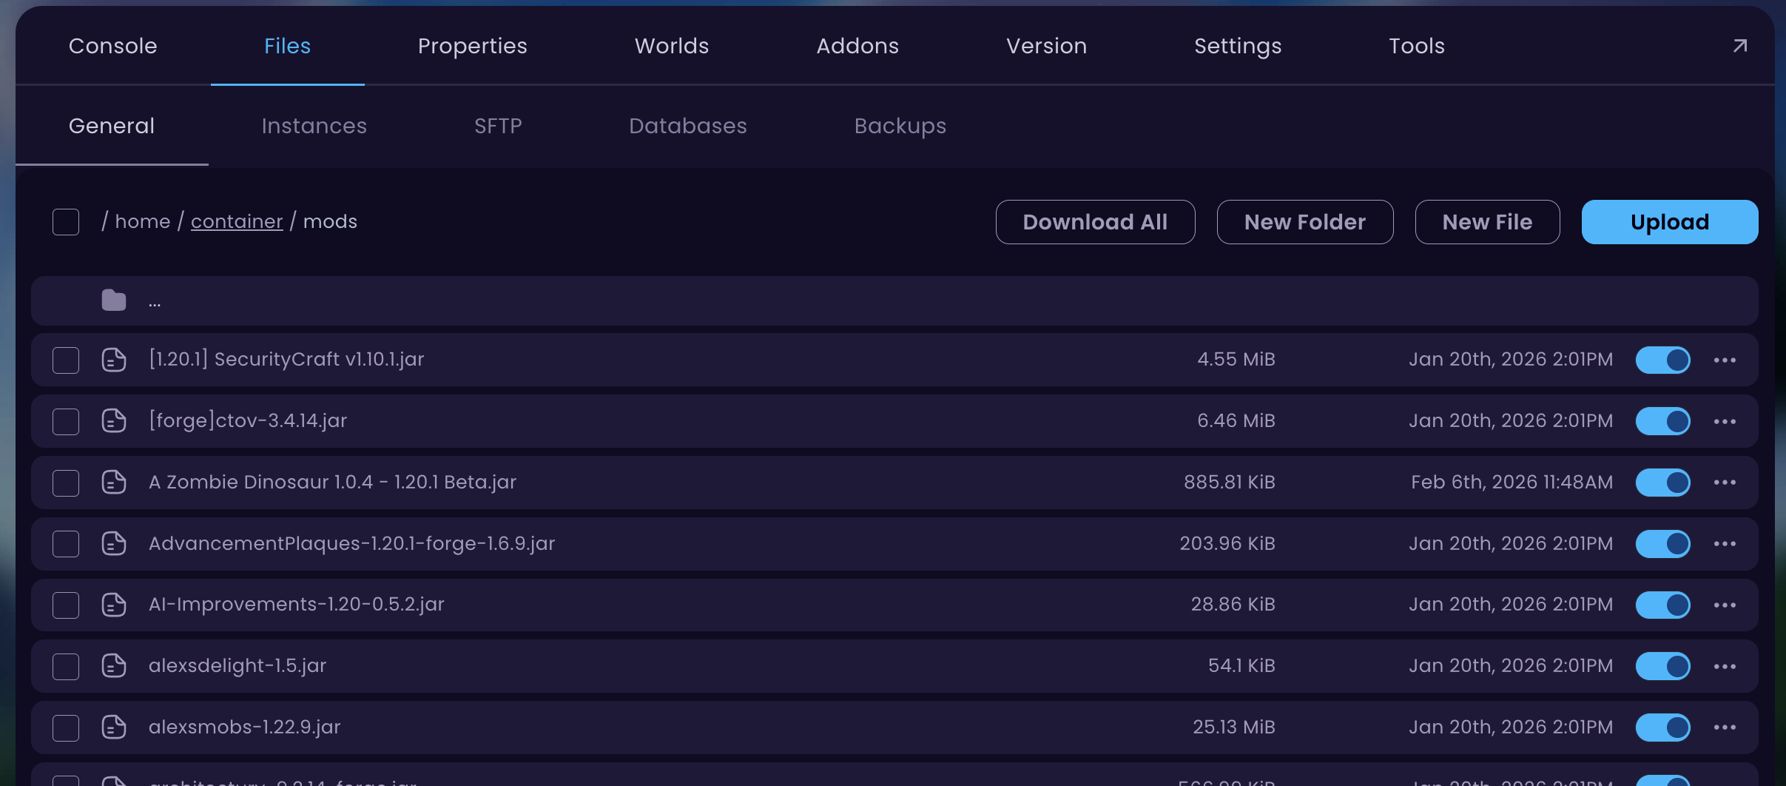Switch off the AI-Improvements mod toggle

click(1663, 605)
